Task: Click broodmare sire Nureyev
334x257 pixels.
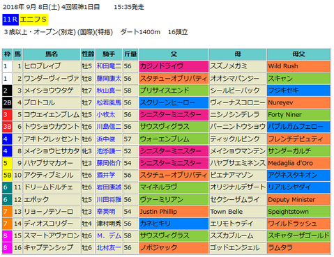Action: coord(298,102)
